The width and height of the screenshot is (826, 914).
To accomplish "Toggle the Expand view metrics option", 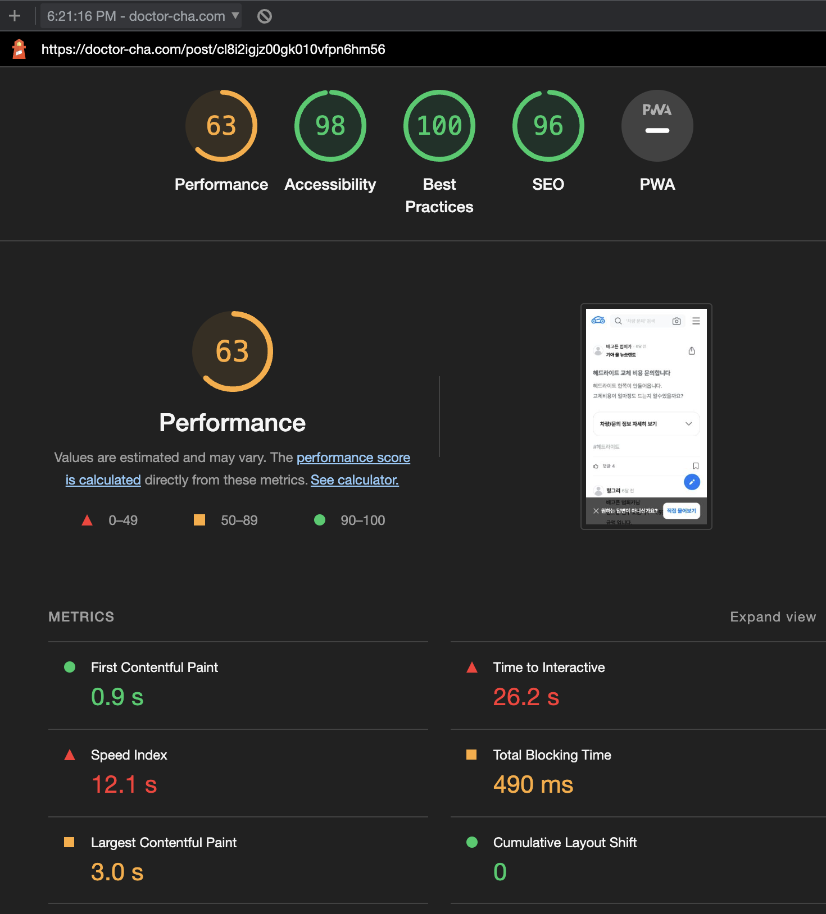I will click(773, 617).
